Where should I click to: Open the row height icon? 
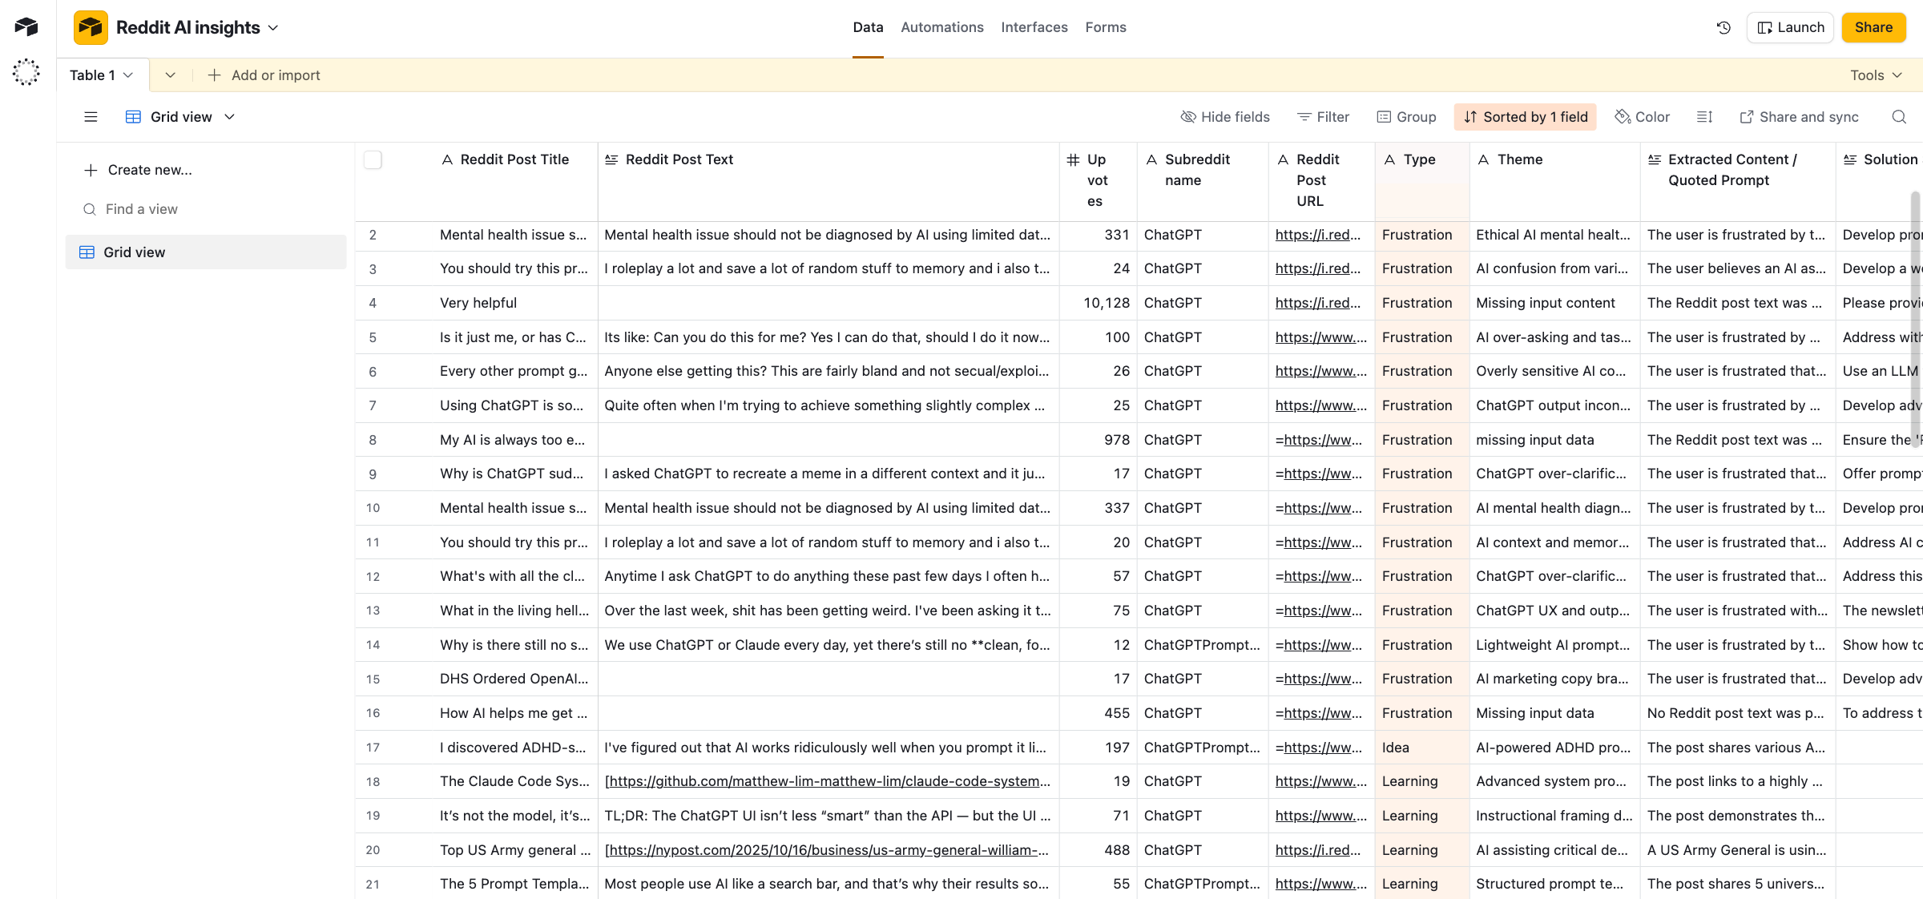[1705, 117]
